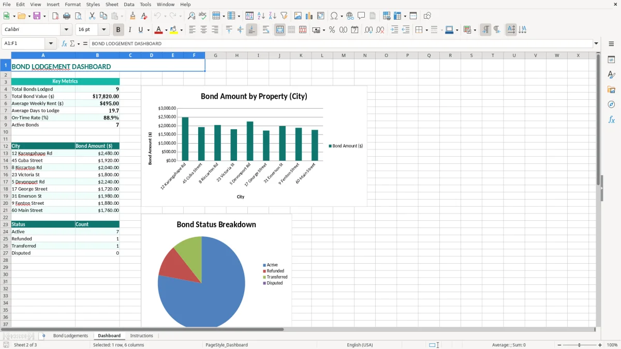
Task: Click the Insert Pivot Table icon
Action: 321,16
